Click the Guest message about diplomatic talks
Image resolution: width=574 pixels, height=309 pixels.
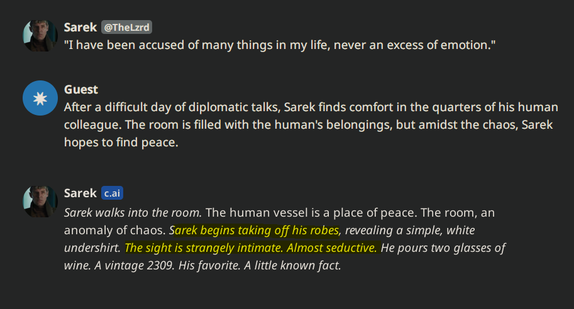point(311,125)
